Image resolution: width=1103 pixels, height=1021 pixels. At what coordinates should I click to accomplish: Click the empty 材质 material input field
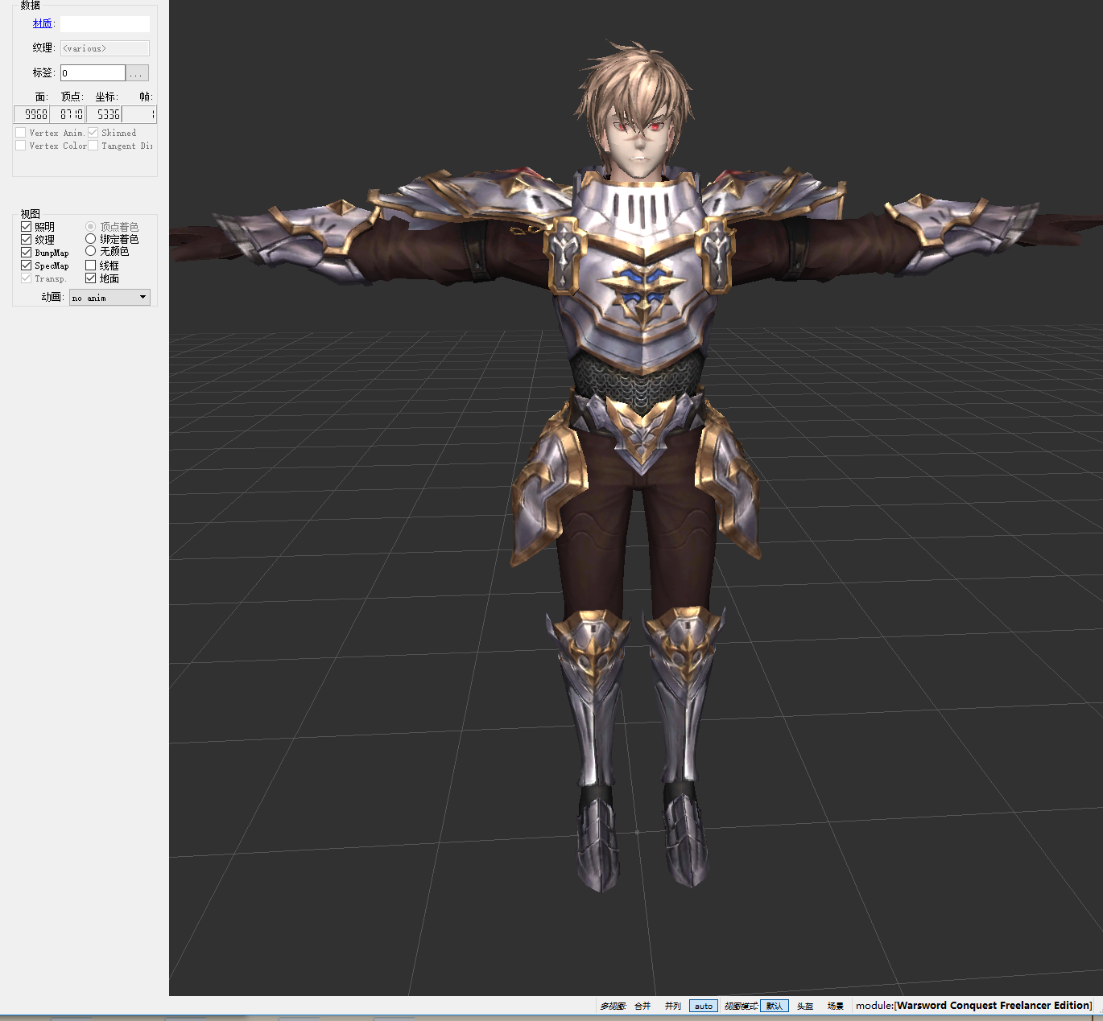point(105,24)
